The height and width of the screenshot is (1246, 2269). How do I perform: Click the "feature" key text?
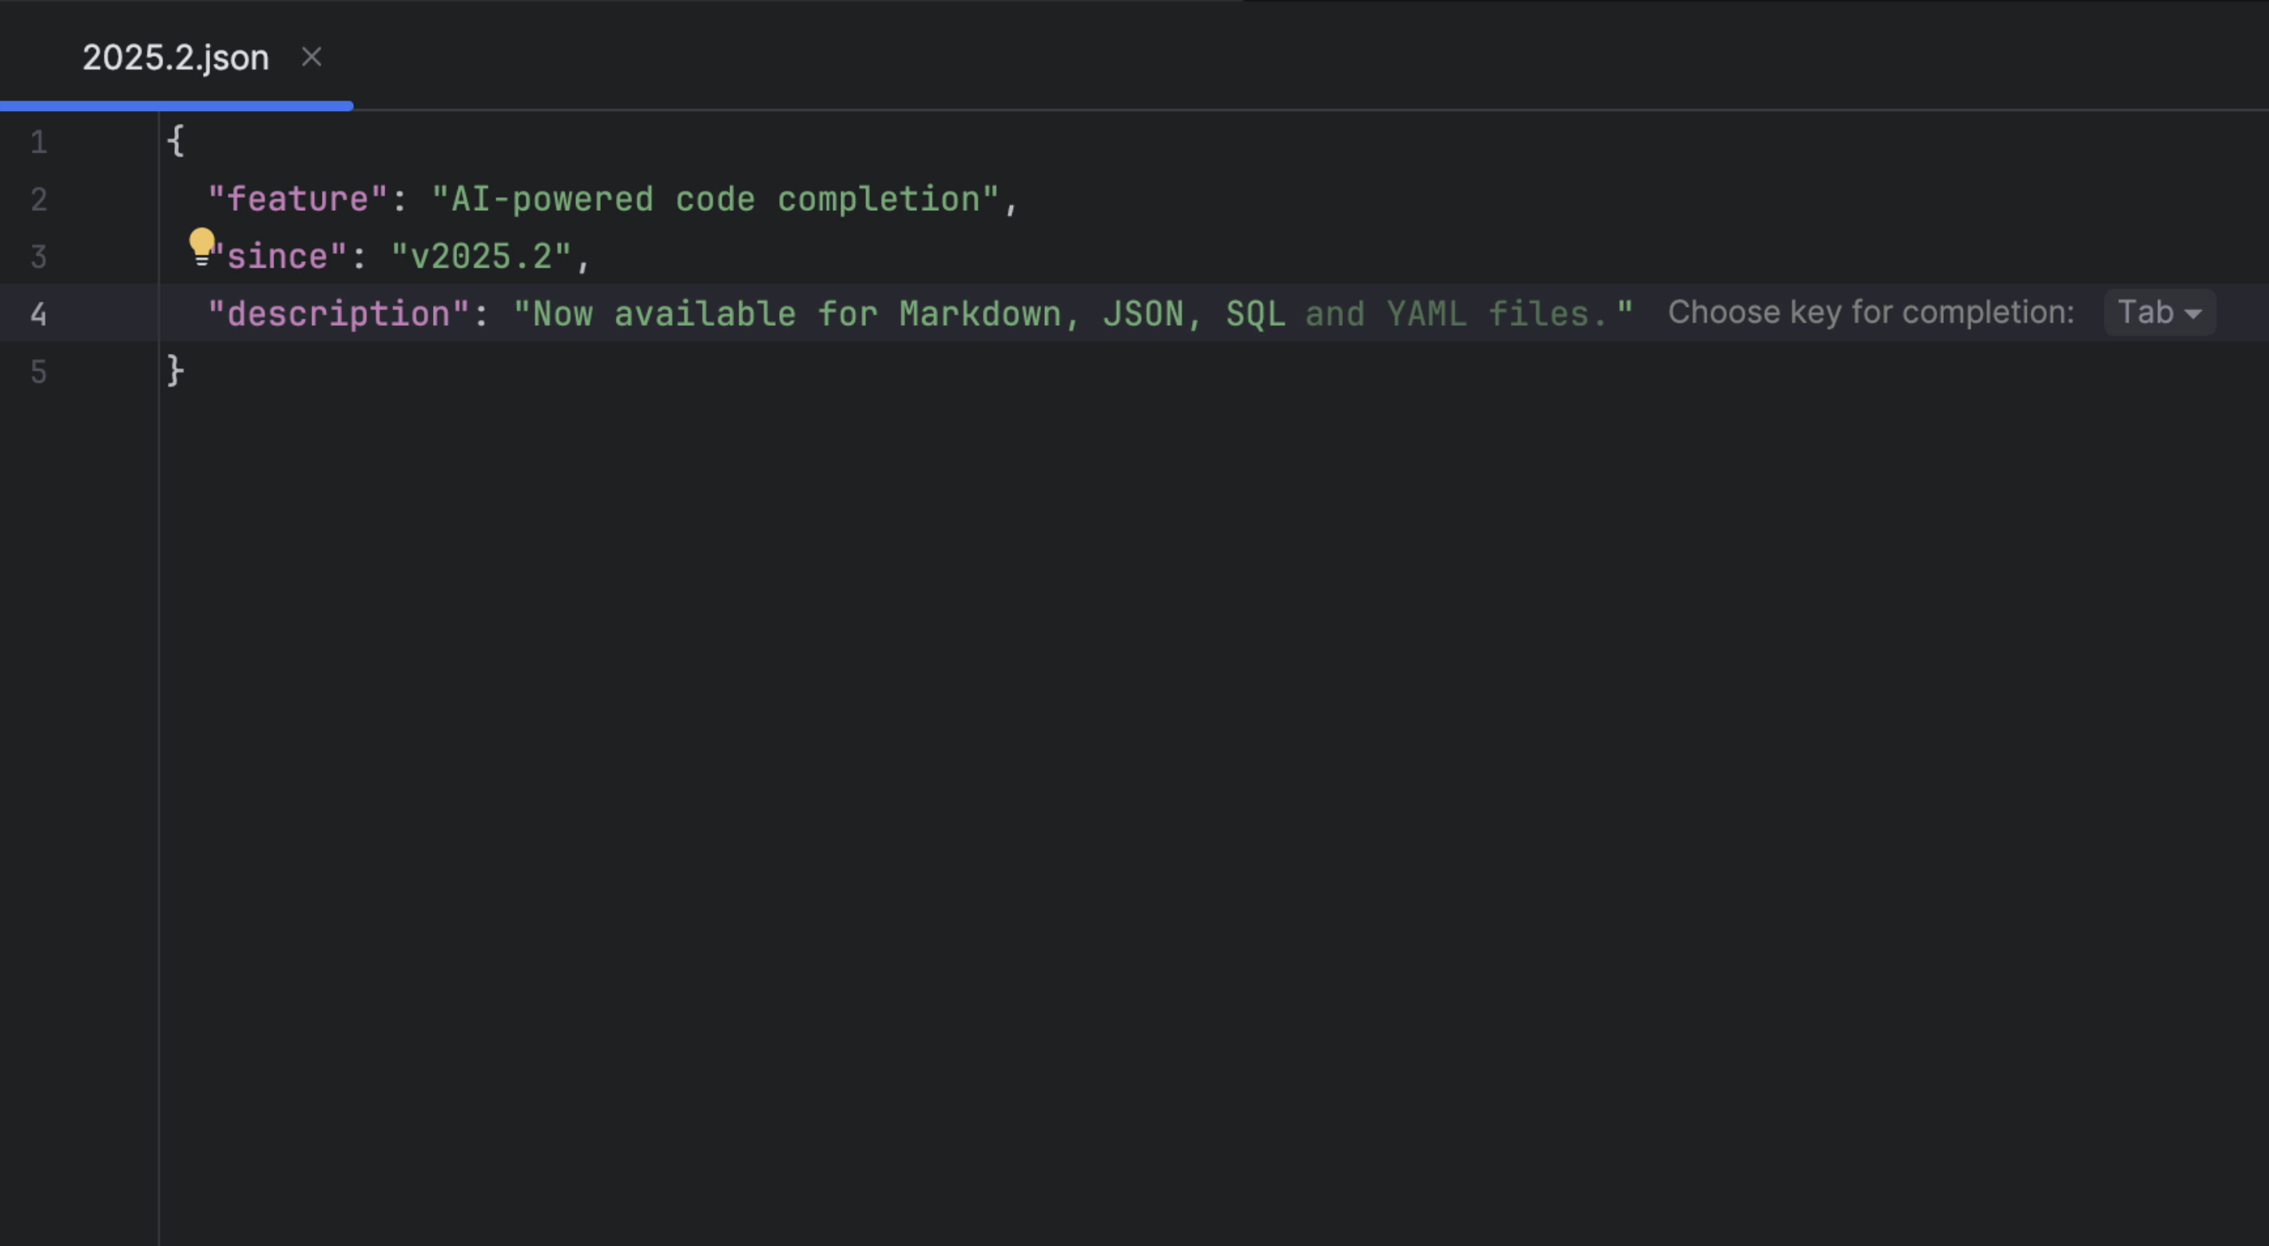point(298,199)
